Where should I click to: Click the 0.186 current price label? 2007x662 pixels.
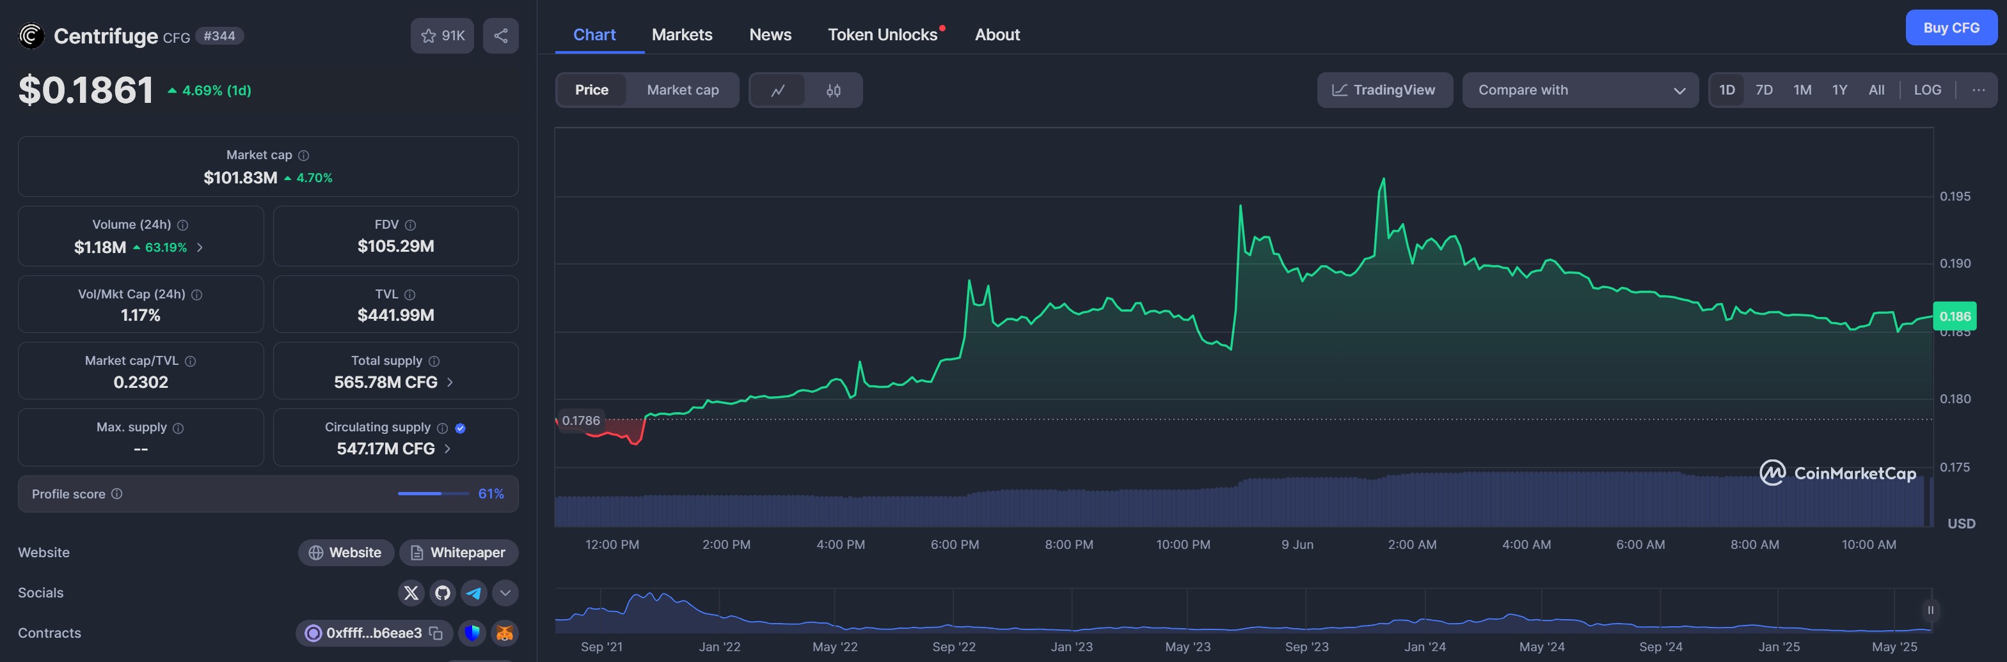pos(1954,316)
